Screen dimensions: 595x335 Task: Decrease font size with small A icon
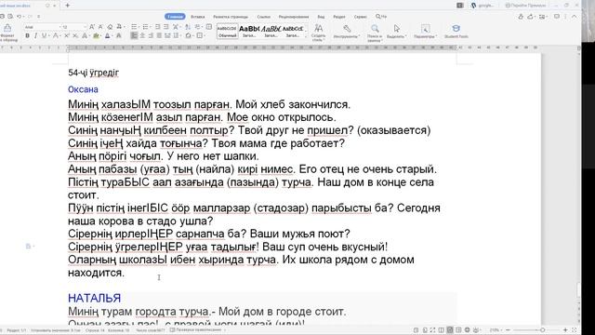tap(100, 27)
